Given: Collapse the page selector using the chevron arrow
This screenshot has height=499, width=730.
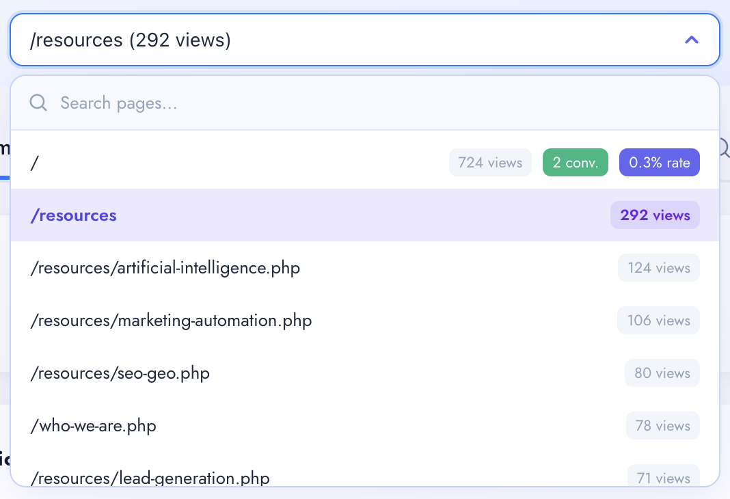Looking at the screenshot, I should coord(691,40).
